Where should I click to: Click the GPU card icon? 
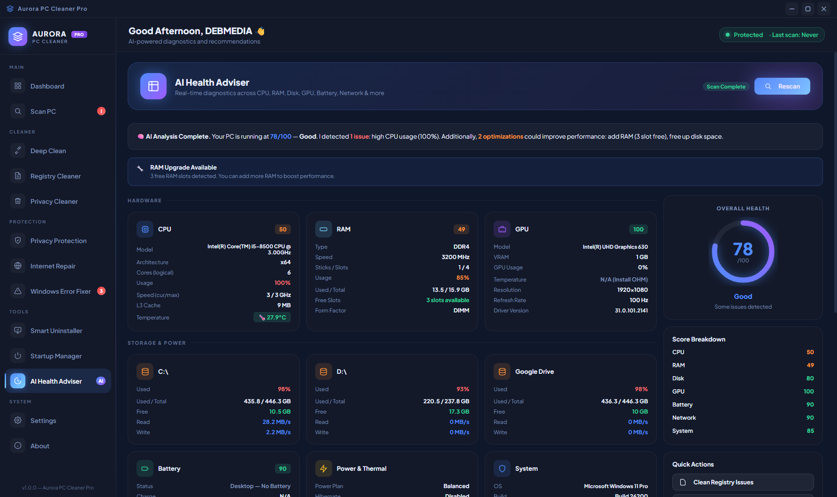[x=502, y=230]
